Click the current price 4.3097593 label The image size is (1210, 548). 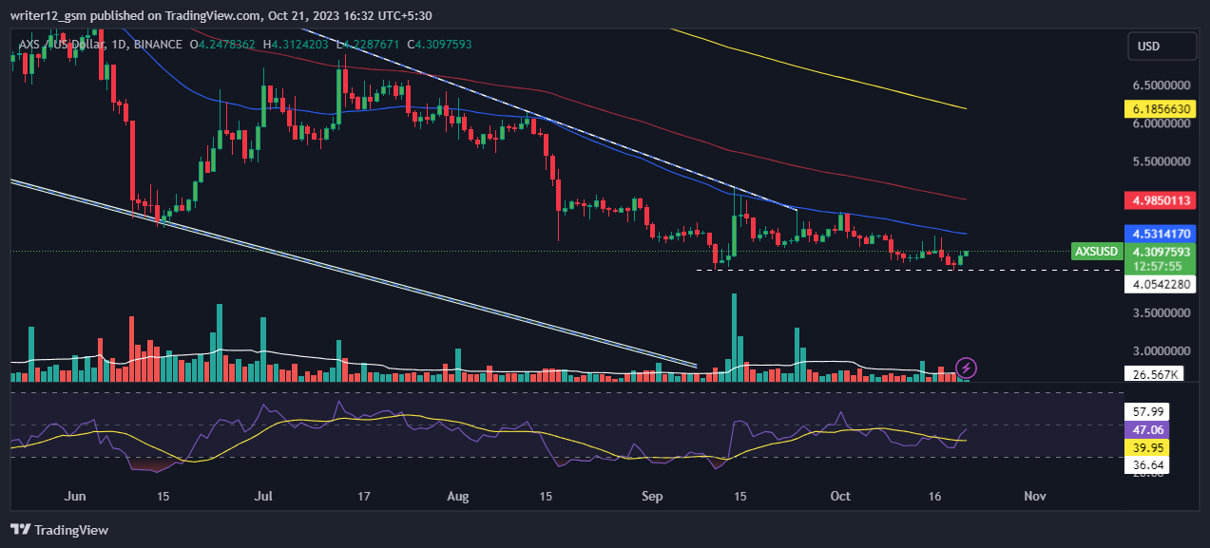(1161, 252)
